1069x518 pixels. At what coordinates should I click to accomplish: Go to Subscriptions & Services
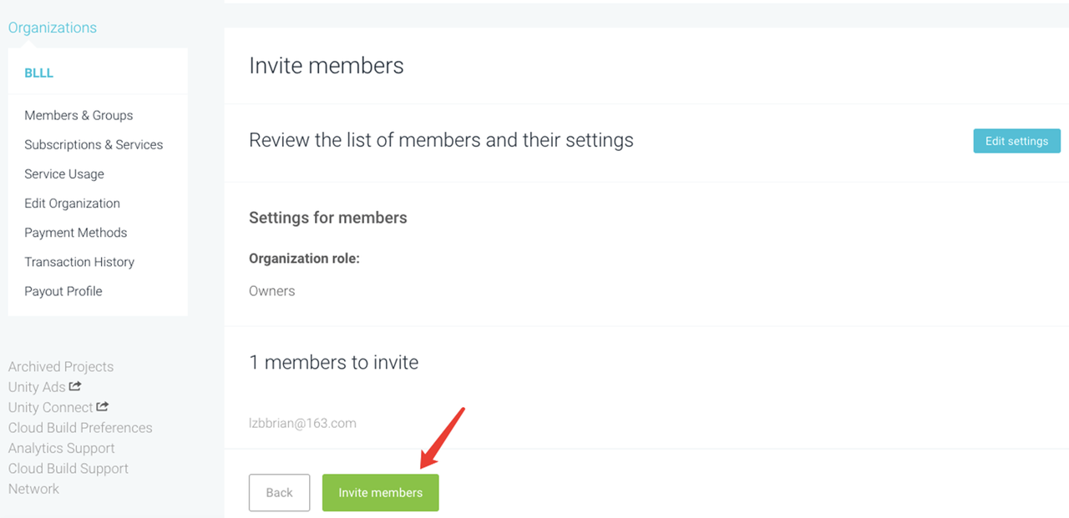point(94,144)
